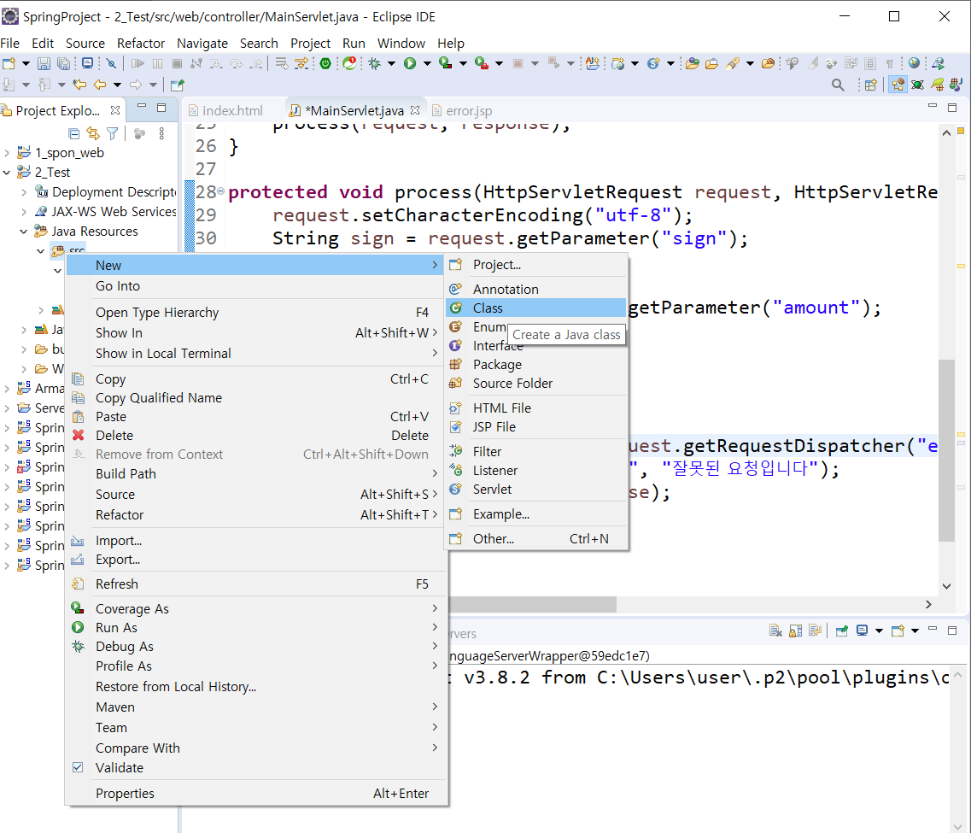The width and height of the screenshot is (971, 833).
Task: Open the Debug launch dropdown arrow
Action: click(391, 63)
